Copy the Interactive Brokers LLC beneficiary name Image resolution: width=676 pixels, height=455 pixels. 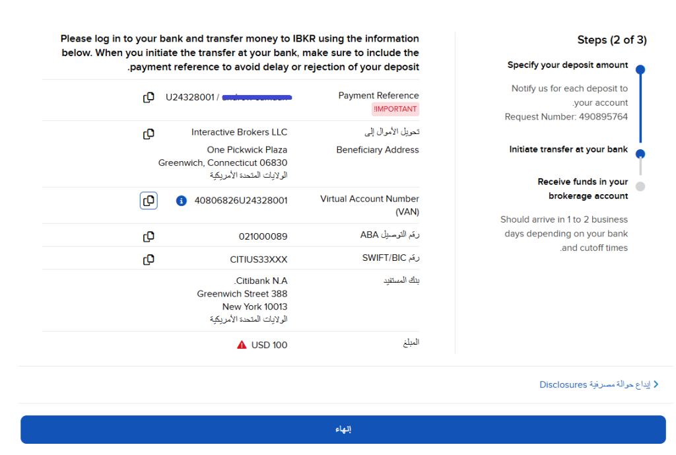point(149,133)
